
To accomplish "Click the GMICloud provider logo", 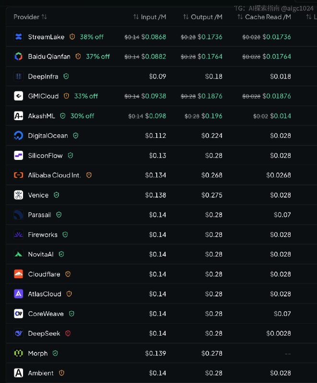I will pos(19,96).
